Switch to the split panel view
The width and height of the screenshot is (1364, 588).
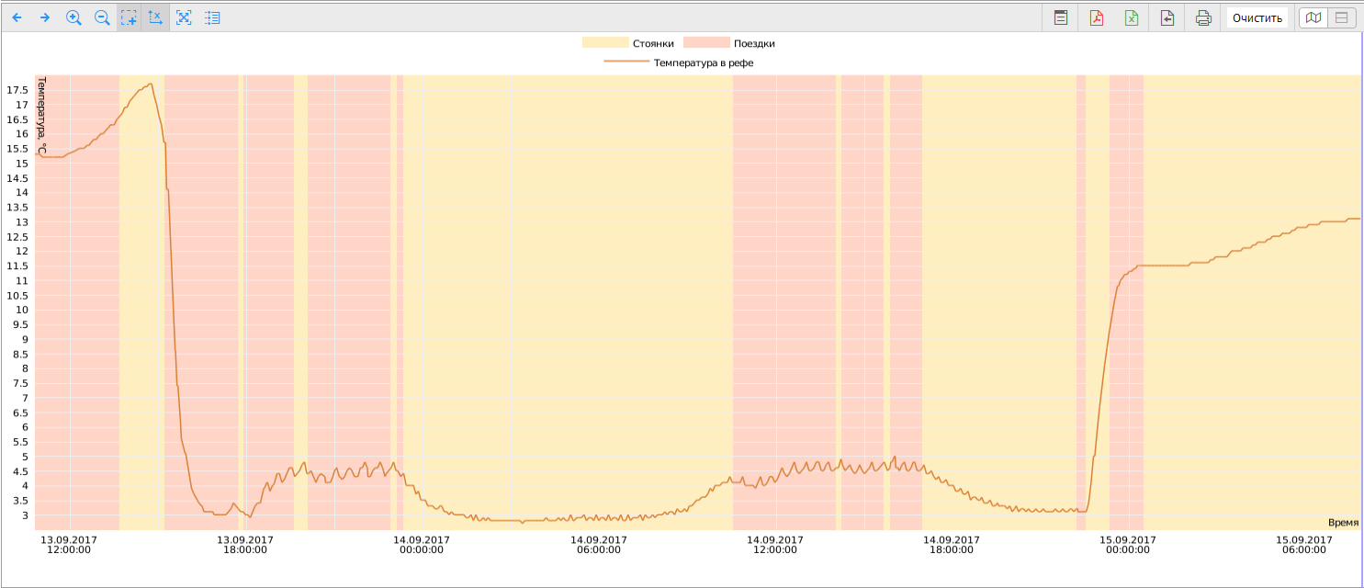click(x=1341, y=17)
